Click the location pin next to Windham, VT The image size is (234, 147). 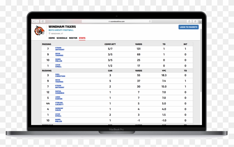50,33
